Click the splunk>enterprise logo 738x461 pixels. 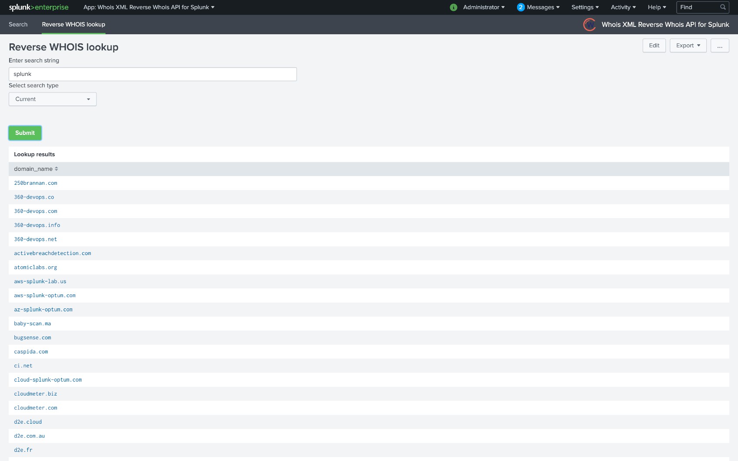[39, 7]
